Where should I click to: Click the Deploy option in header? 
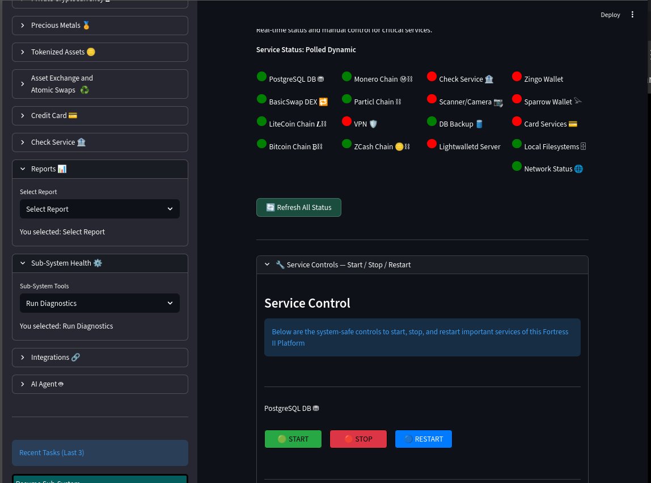(x=610, y=15)
